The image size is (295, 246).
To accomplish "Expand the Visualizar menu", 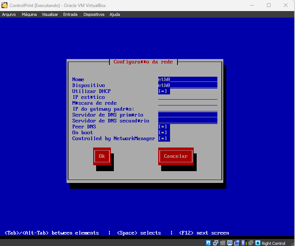I will point(50,14).
